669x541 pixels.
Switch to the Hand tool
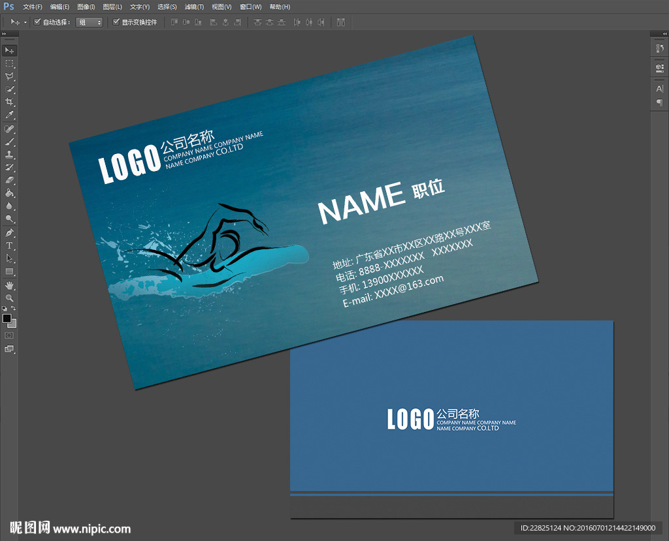coord(9,285)
